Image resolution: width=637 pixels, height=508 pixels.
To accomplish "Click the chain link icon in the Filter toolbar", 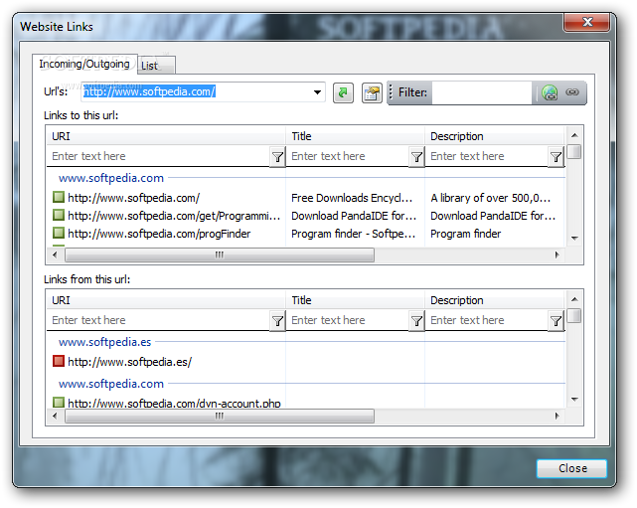I will 572,92.
